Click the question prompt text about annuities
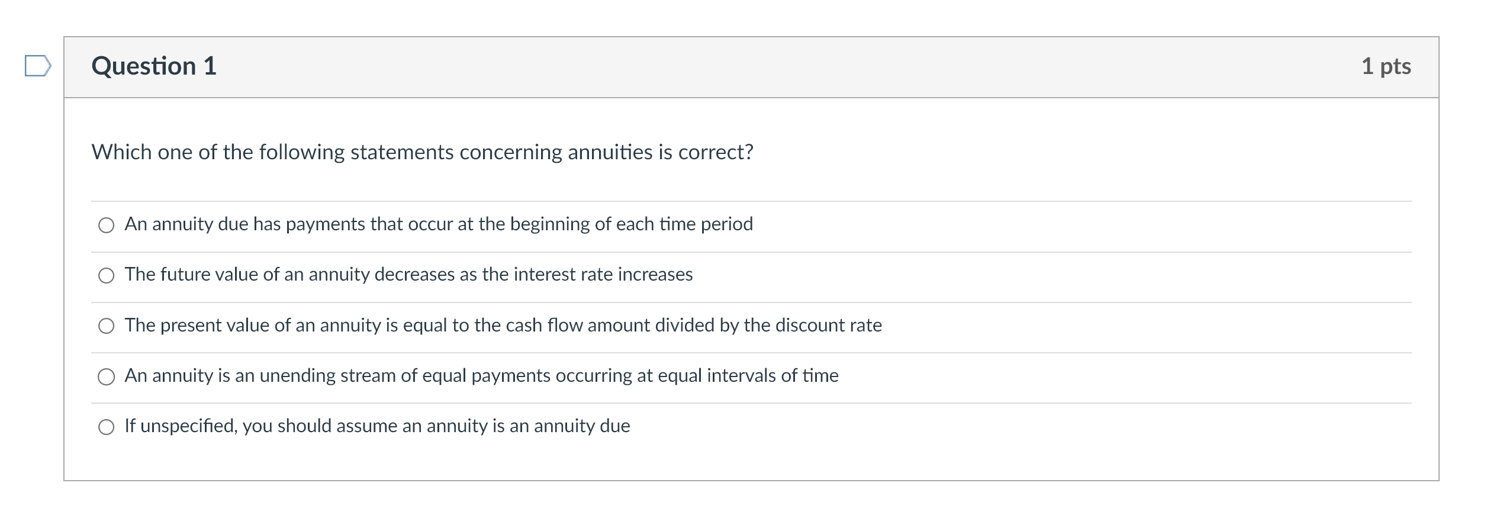 (x=421, y=152)
